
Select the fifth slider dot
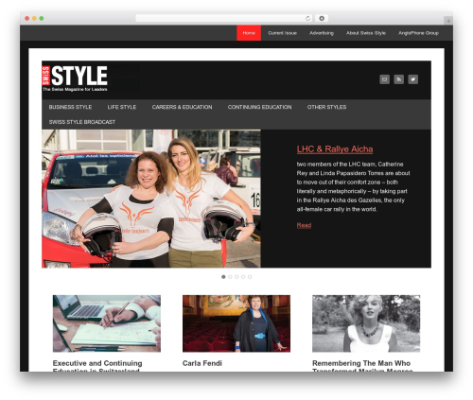pos(250,277)
